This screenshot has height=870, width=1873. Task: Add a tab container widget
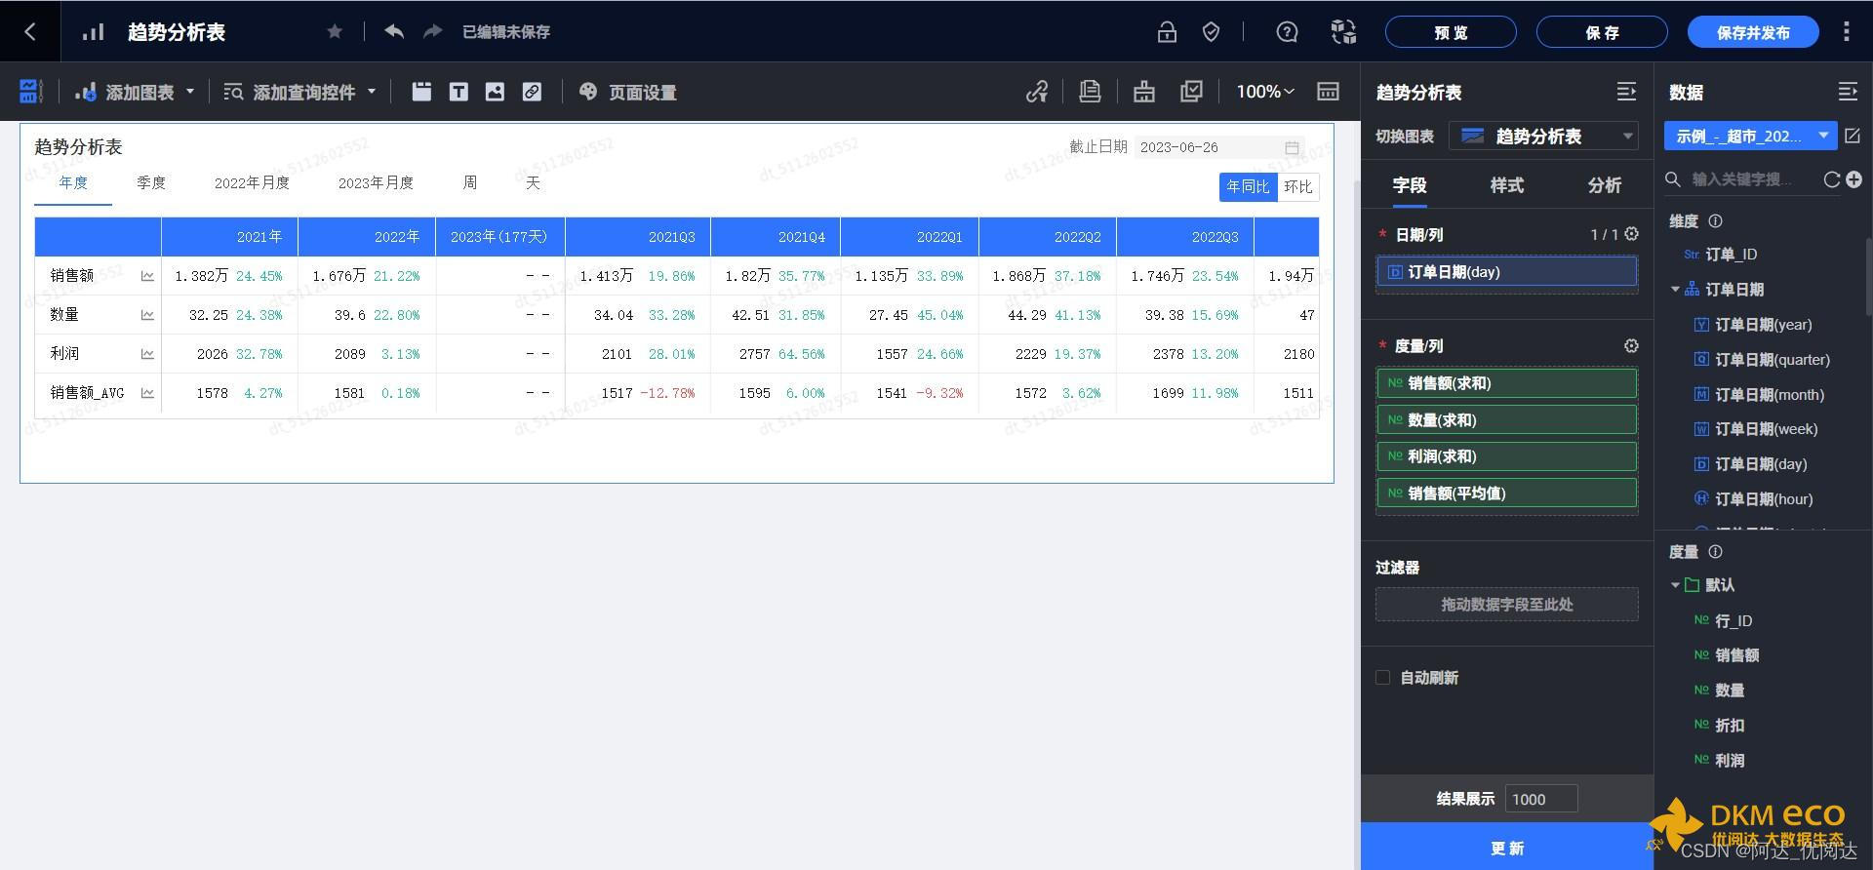point(421,92)
